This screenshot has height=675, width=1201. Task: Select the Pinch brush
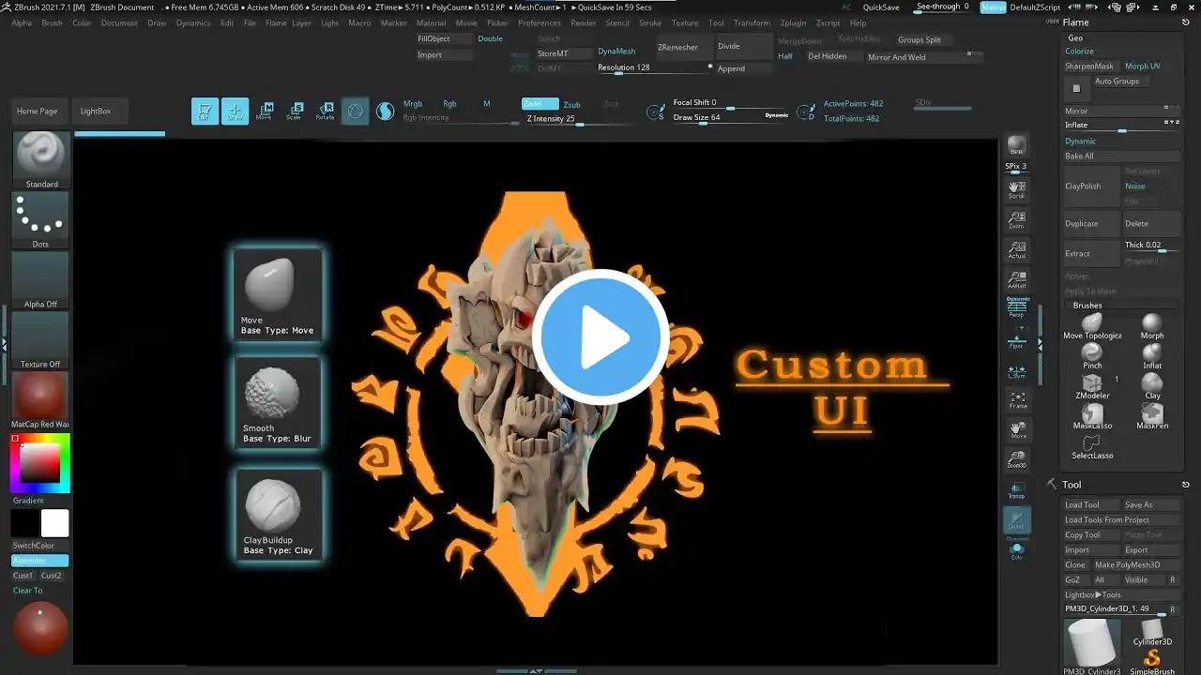[1092, 355]
